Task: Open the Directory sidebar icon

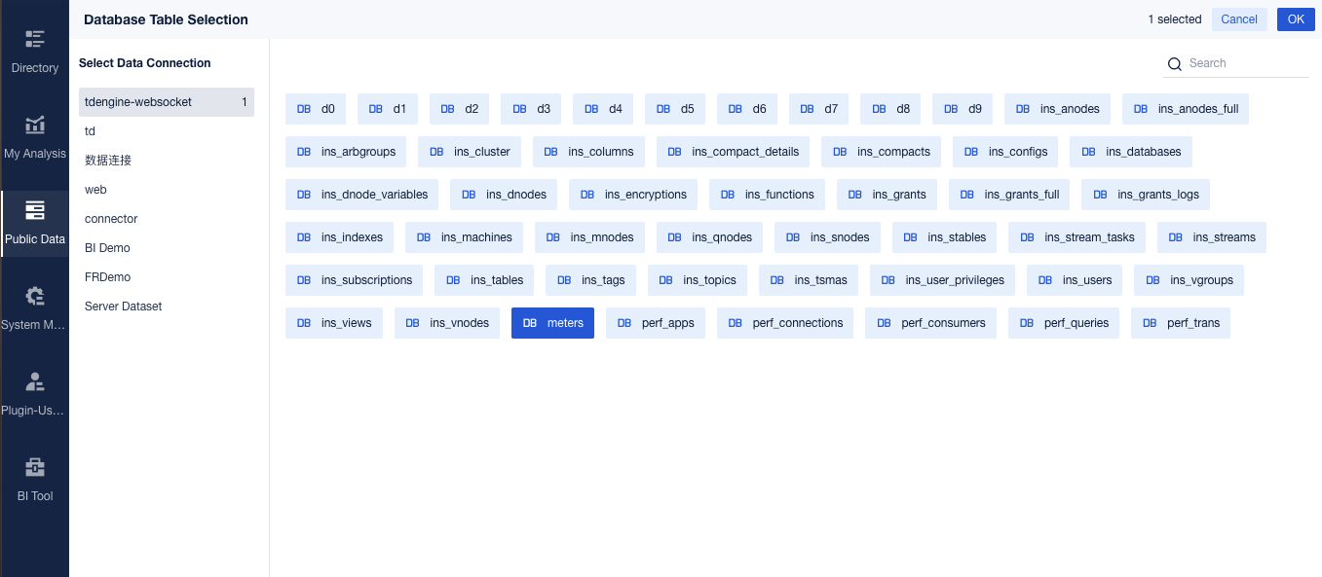Action: [35, 39]
